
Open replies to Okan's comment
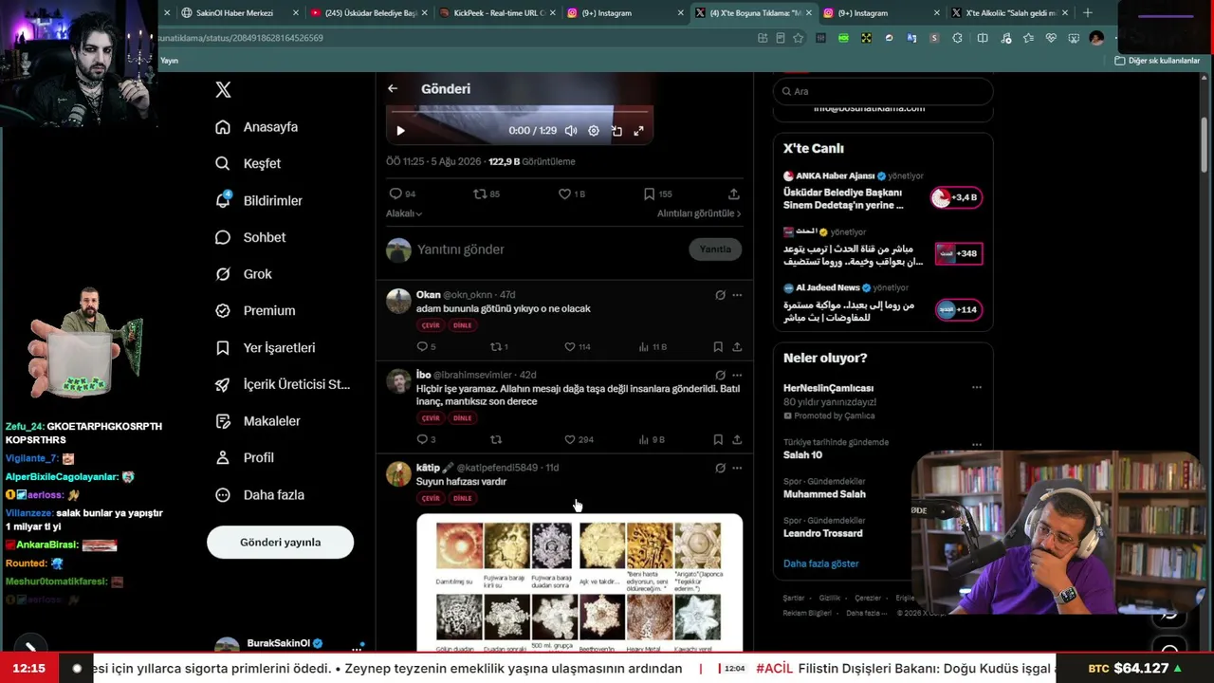point(426,347)
